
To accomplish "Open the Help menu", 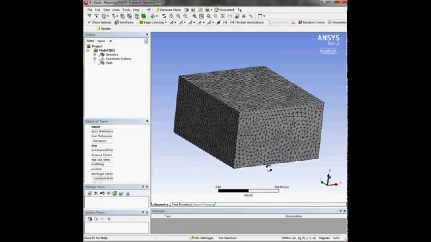I will [136, 10].
